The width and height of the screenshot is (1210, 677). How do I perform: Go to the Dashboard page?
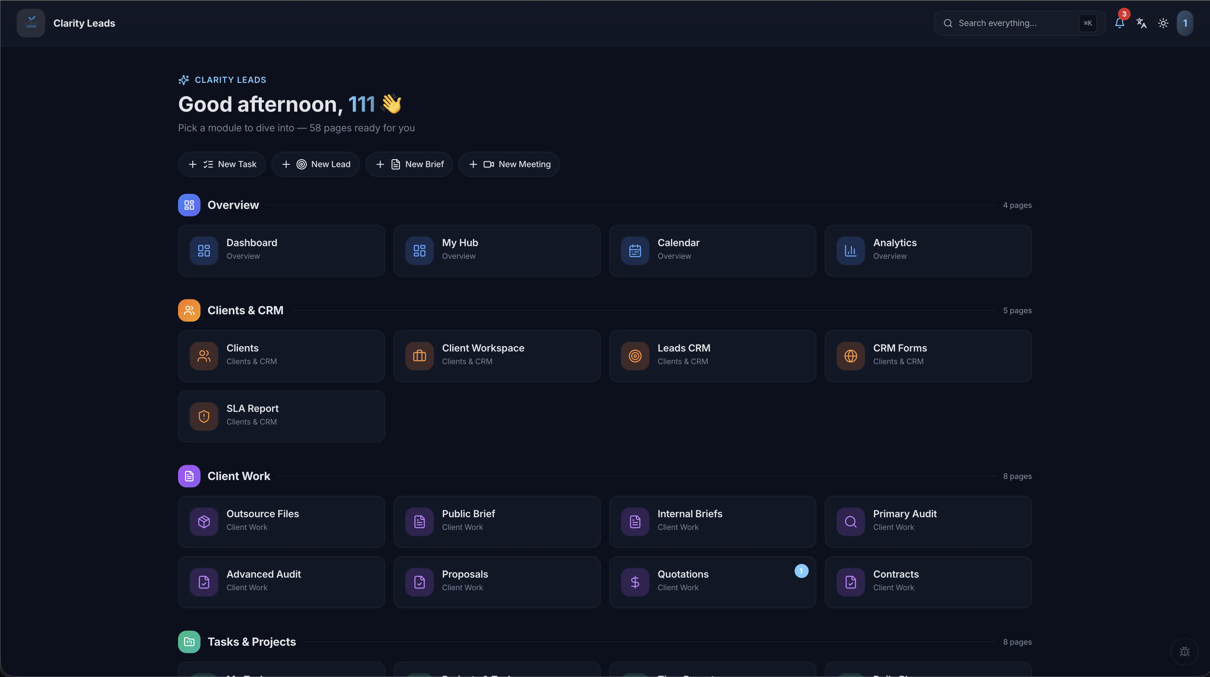(x=281, y=250)
